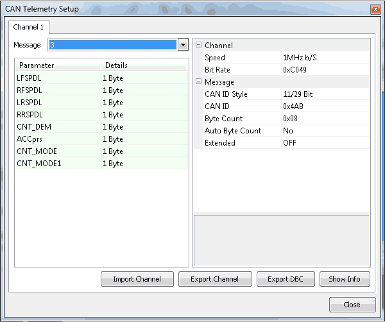The width and height of the screenshot is (385, 322).
Task: Collapse the Channel property group
Action: pyautogui.click(x=198, y=46)
